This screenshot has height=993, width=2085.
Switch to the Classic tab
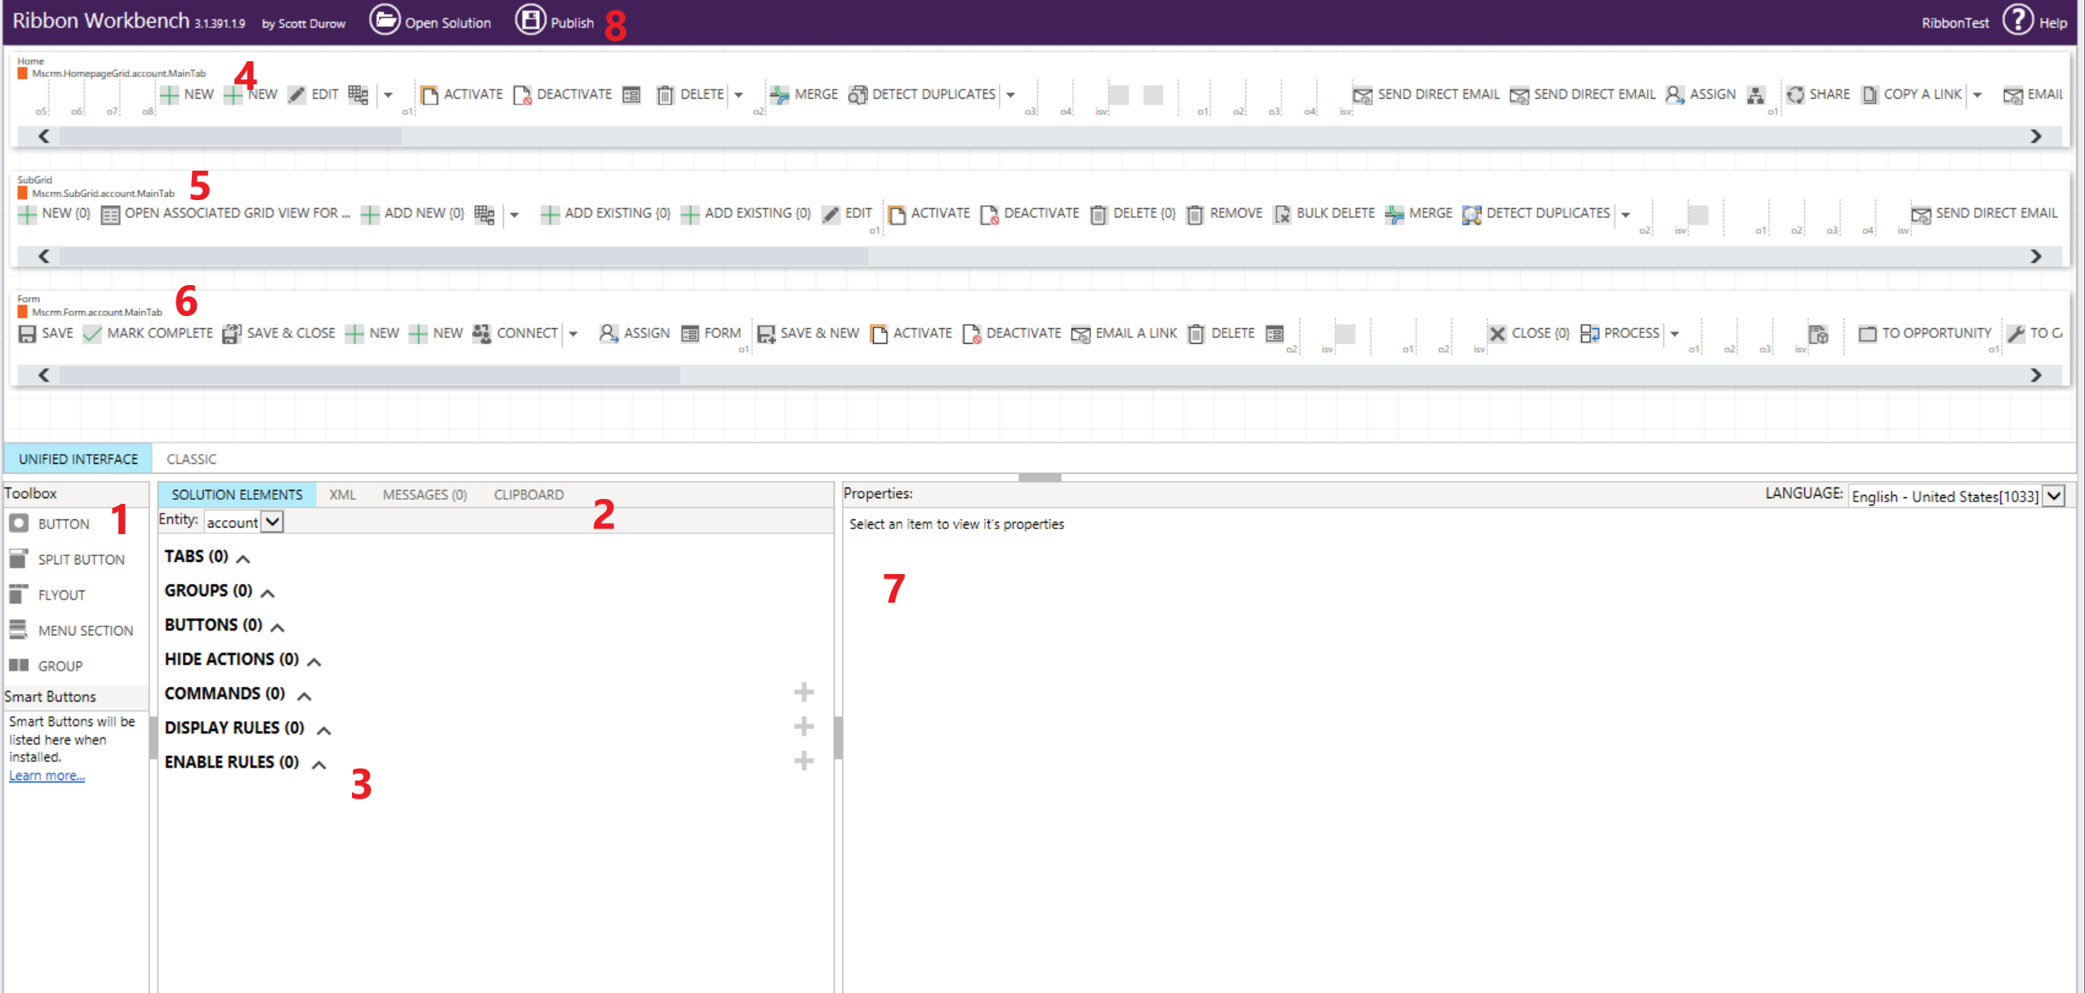pos(191,459)
